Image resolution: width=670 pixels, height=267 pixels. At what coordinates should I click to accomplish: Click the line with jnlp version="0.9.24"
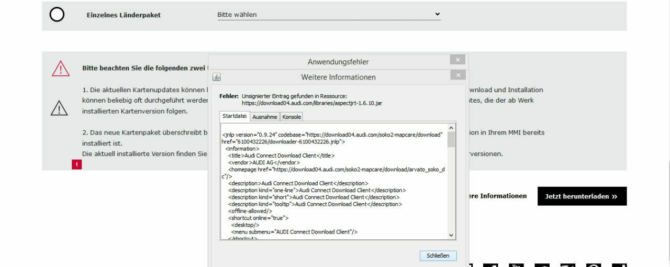pos(332,135)
